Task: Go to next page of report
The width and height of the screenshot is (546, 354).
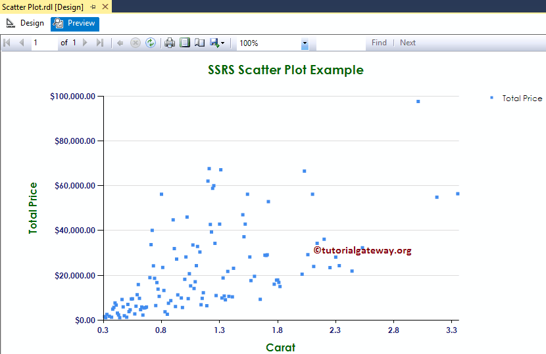Action: (85, 43)
